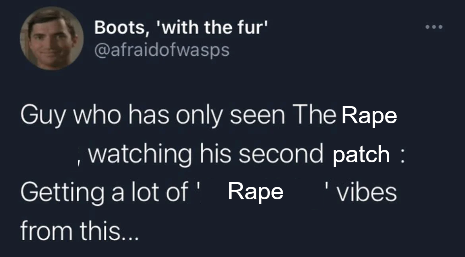Image resolution: width=465 pixels, height=257 pixels.
Task: Select the word 'patch' in the tweet
Action: pos(361,155)
